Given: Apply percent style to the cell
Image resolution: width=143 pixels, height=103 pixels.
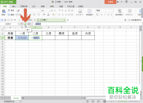Looking at the screenshot, I should 102,15.
